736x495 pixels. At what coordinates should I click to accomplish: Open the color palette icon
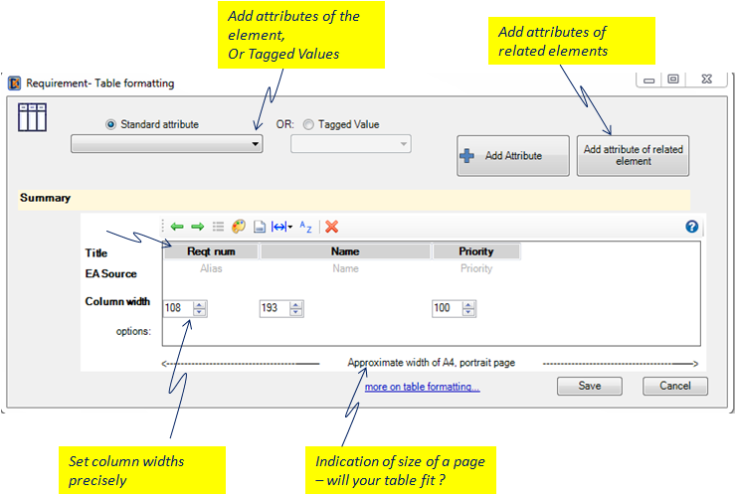239,227
